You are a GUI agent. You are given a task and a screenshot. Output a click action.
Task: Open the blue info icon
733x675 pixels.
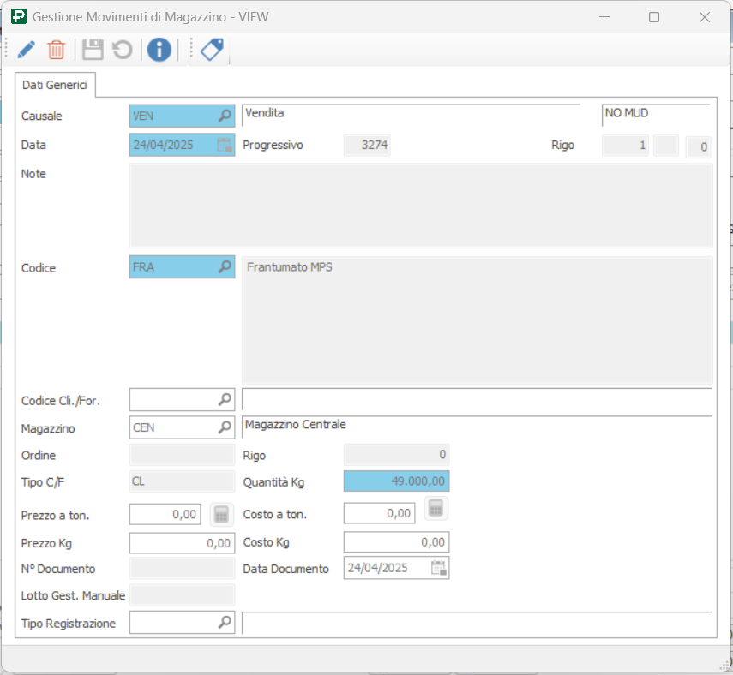[159, 50]
